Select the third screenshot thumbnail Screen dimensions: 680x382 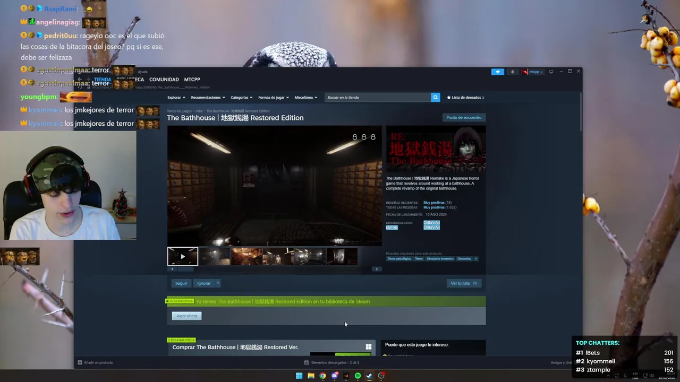(246, 256)
